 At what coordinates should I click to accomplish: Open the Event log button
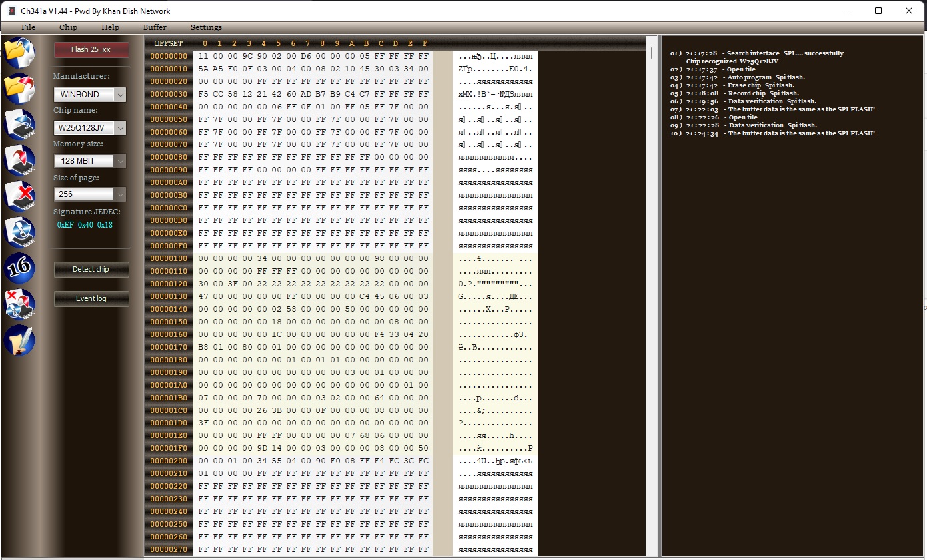(x=91, y=298)
